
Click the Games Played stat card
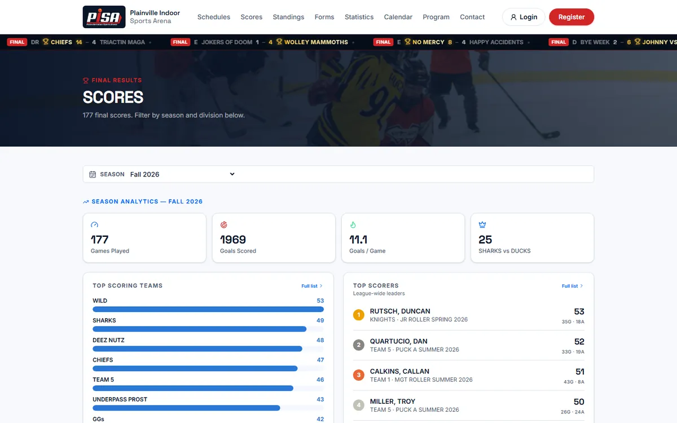[144, 237]
